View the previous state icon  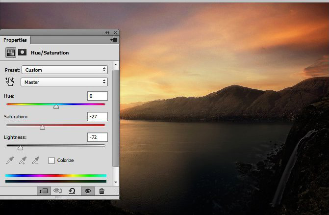[x=58, y=191]
